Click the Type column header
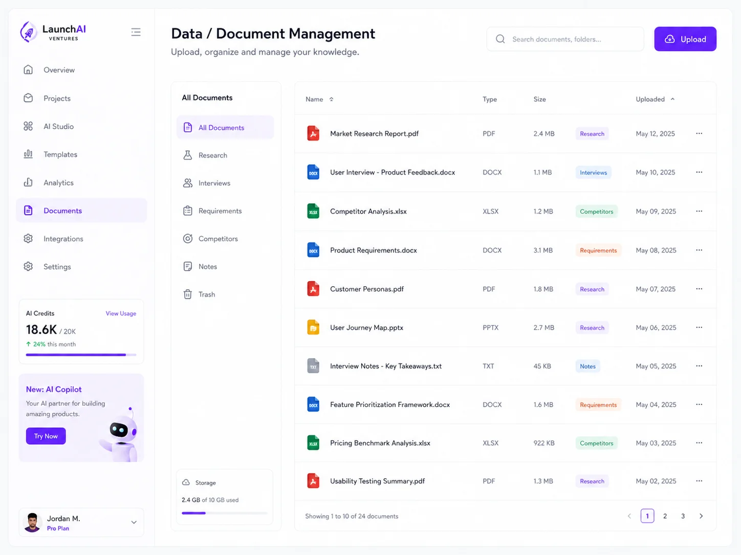The width and height of the screenshot is (741, 555). (x=490, y=99)
